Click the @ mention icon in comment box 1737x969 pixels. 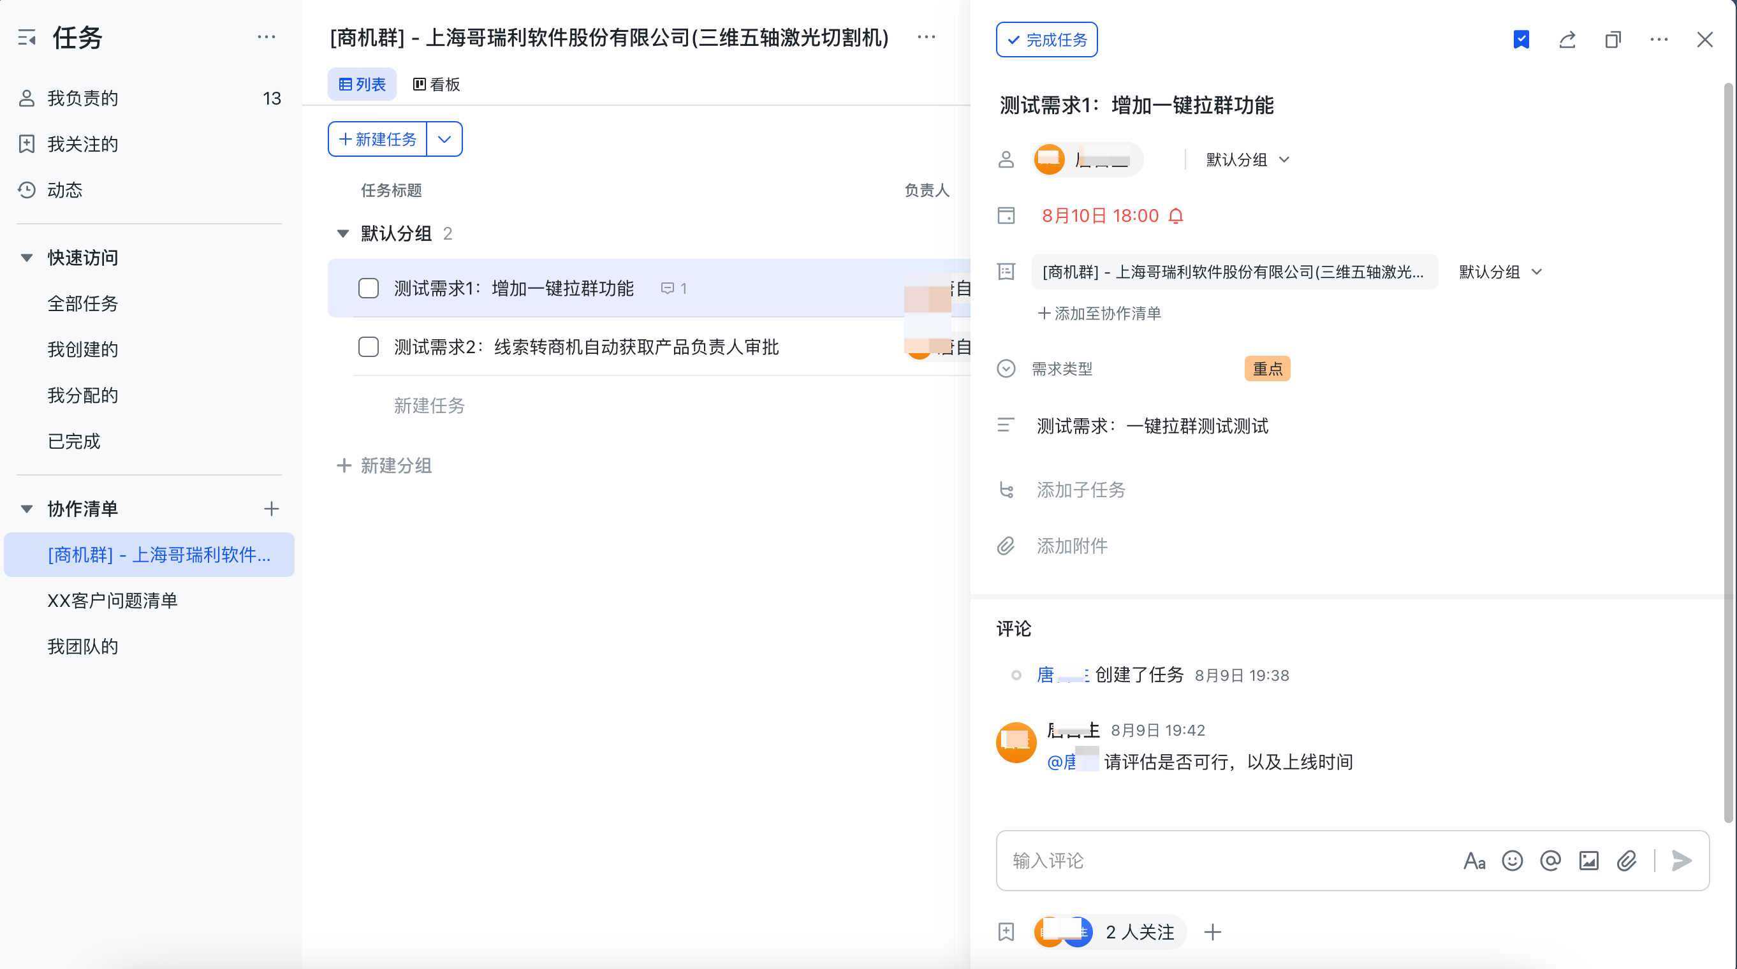point(1550,861)
